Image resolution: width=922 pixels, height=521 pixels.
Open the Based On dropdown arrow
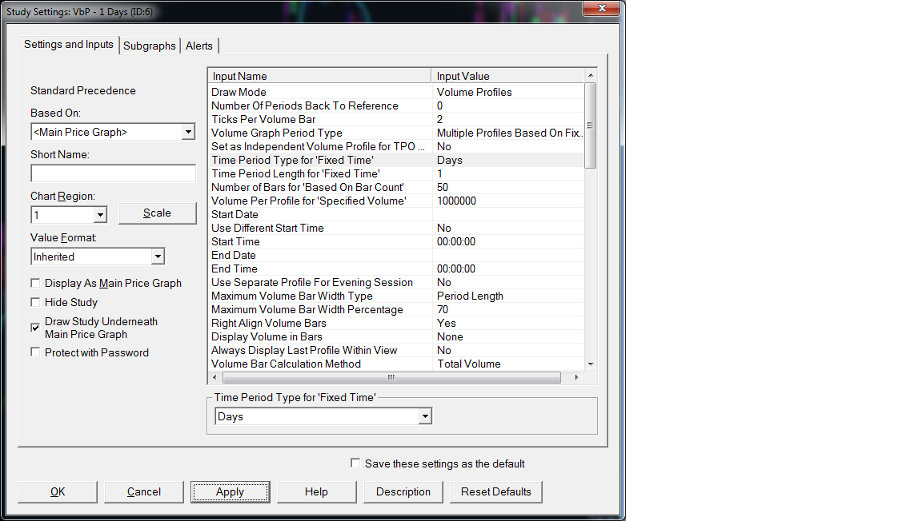click(188, 132)
